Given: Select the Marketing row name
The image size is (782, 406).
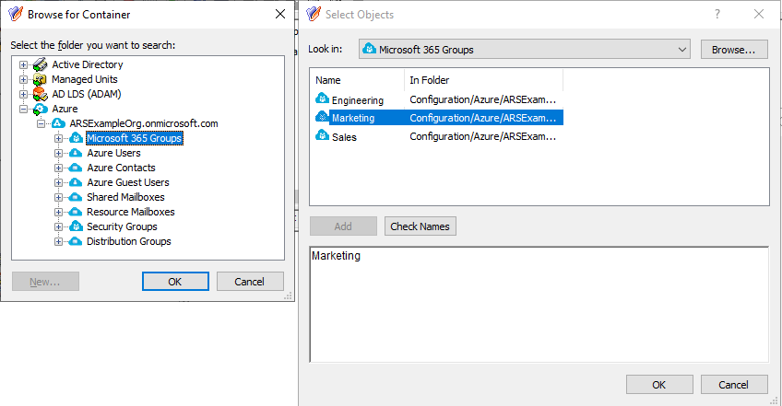Looking at the screenshot, I should point(353,118).
